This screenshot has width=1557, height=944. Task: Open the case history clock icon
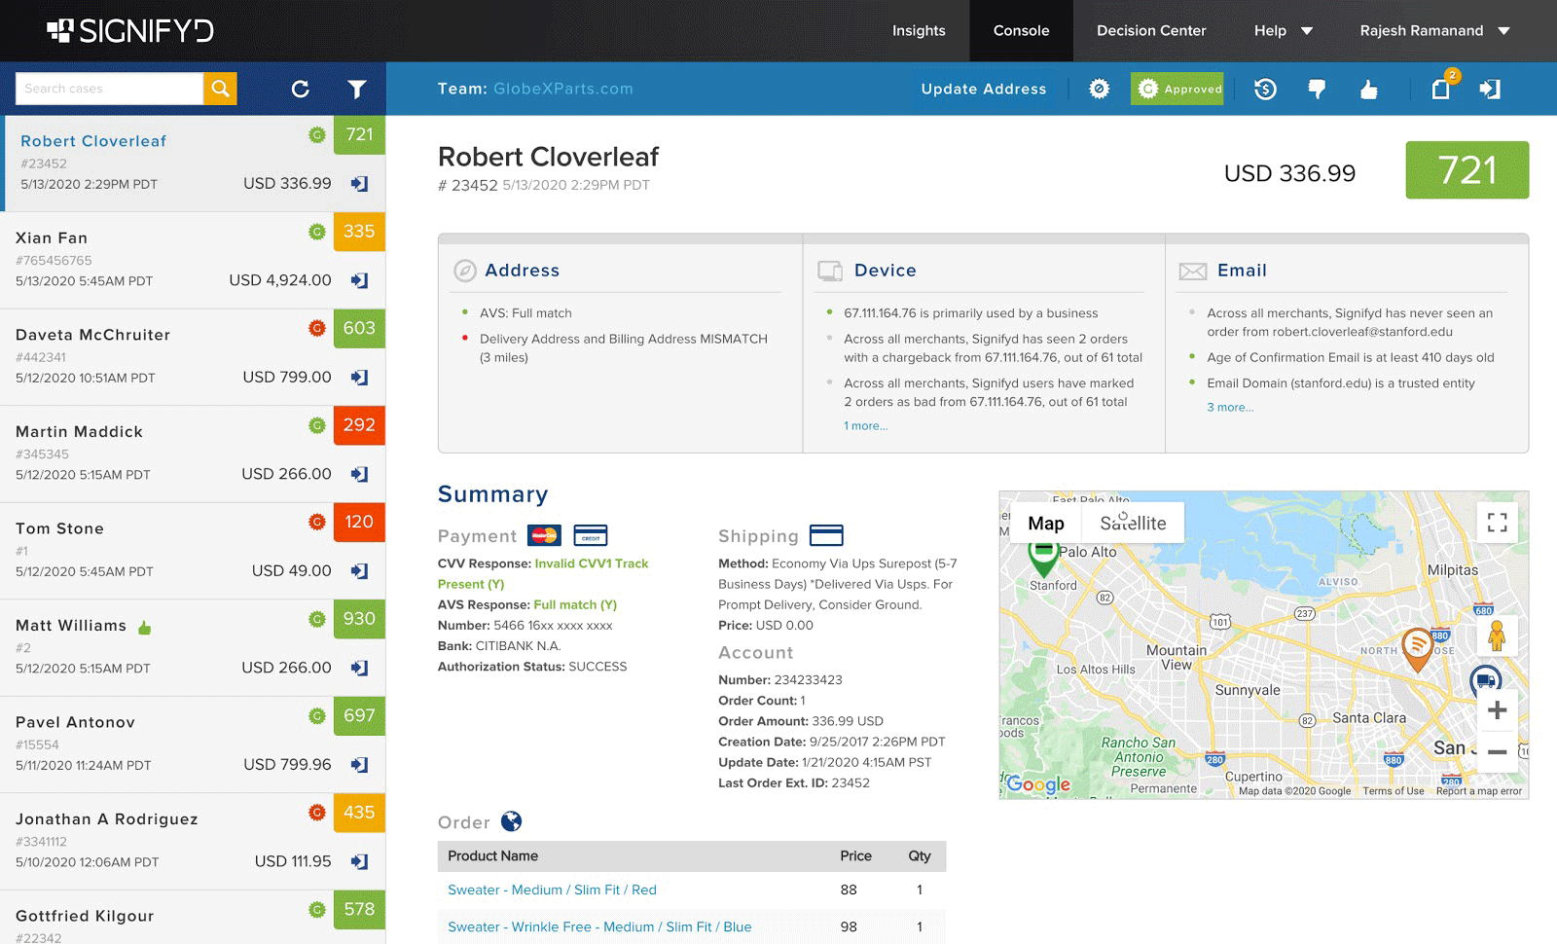pyautogui.click(x=1265, y=89)
